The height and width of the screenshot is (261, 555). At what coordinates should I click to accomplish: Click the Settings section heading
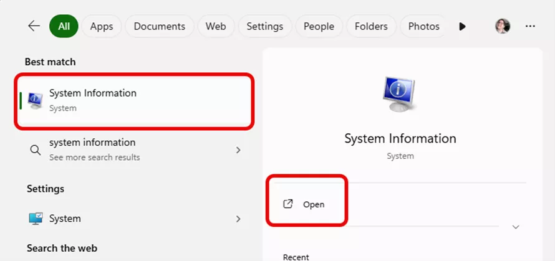[x=46, y=189]
